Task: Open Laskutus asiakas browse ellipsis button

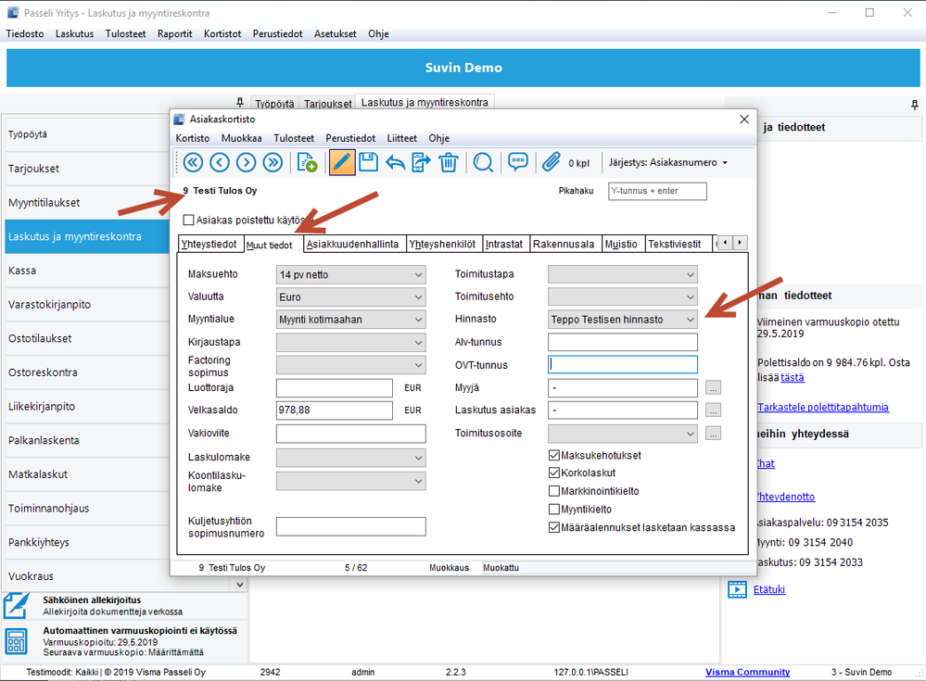Action: 714,410
